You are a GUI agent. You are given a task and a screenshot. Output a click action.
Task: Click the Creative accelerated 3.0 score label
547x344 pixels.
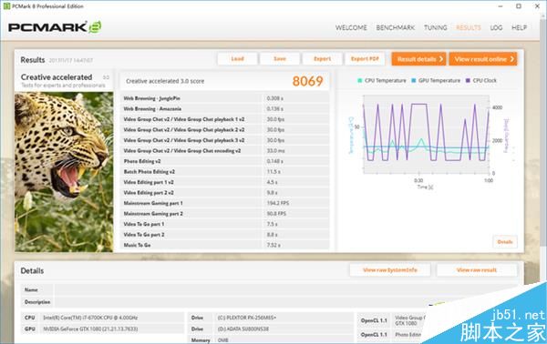[165, 81]
